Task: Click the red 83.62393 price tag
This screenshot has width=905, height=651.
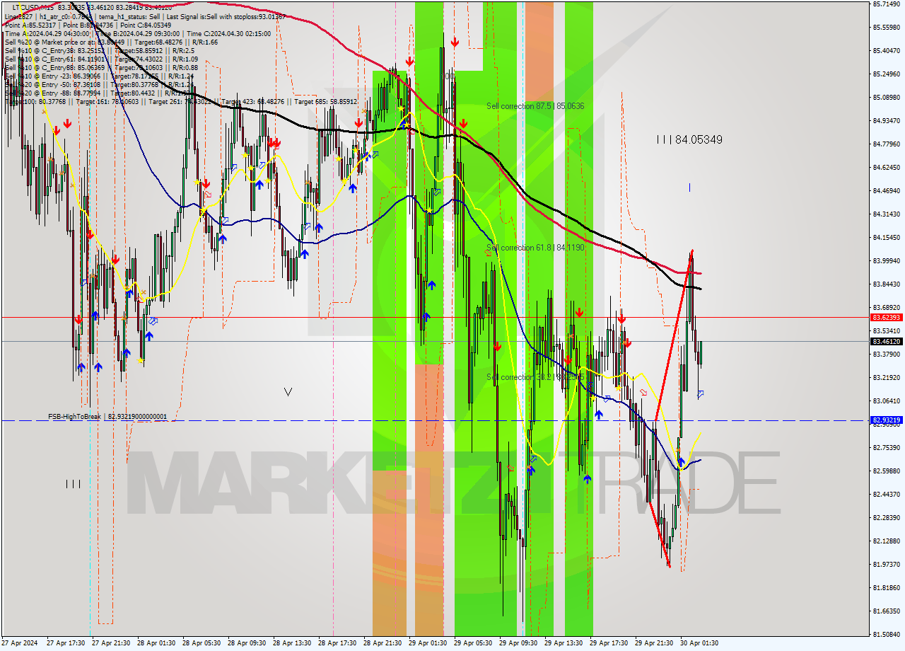Action: tap(887, 318)
